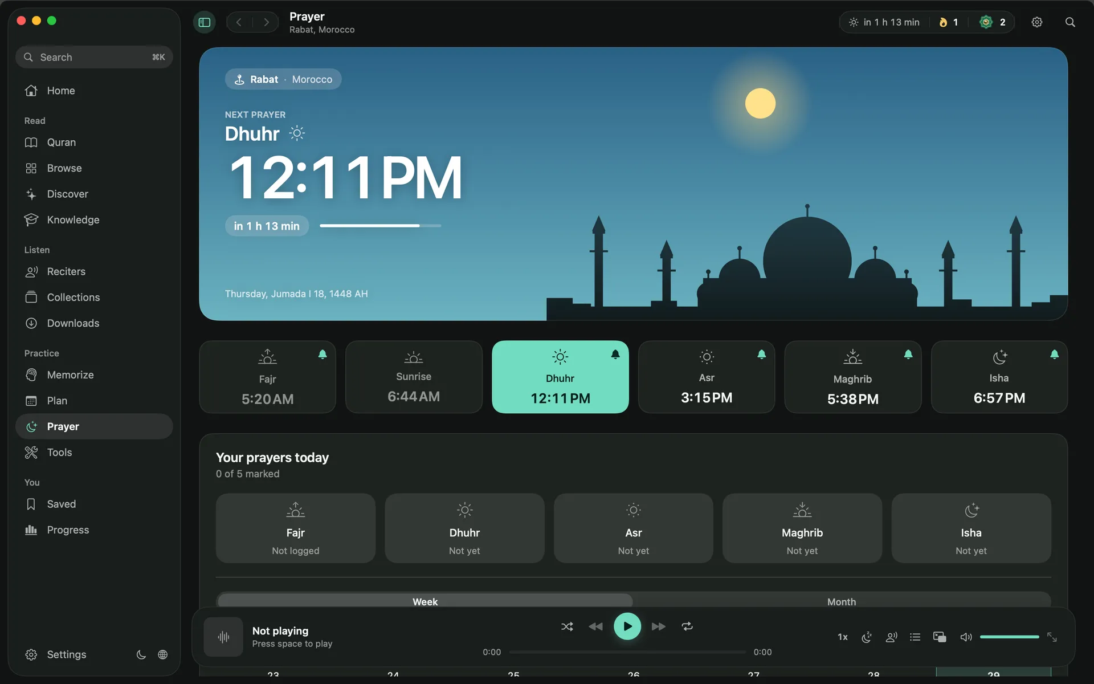Open language globe icon in sidebar
The width and height of the screenshot is (1094, 684).
tap(163, 654)
